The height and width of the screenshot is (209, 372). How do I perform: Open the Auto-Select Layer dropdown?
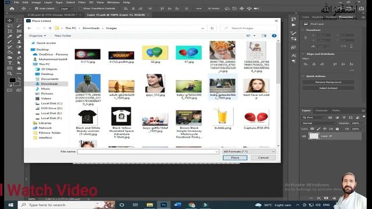pyautogui.click(x=66, y=9)
